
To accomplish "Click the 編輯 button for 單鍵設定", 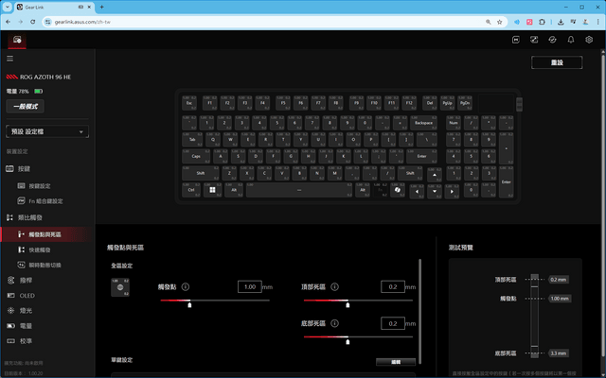I will coord(396,362).
